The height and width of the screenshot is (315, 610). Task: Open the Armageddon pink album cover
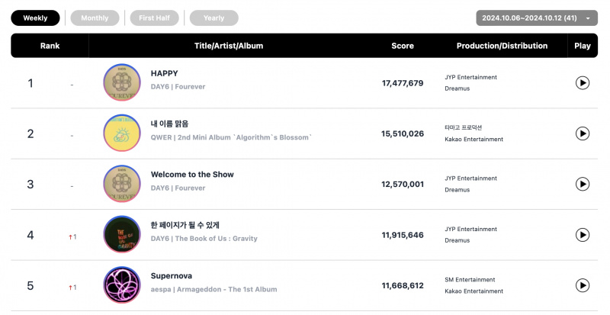tap(122, 285)
